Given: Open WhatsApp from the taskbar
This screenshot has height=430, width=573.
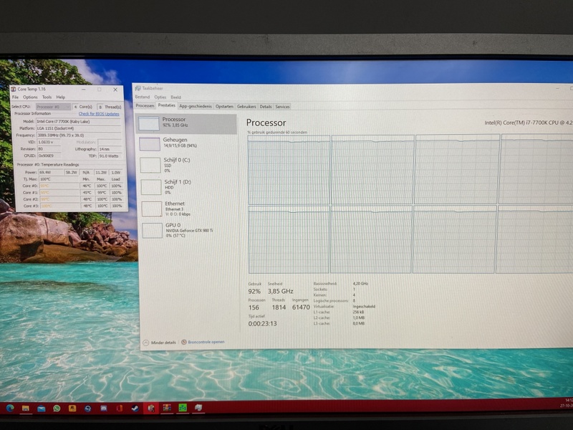Looking at the screenshot, I should point(57,408).
